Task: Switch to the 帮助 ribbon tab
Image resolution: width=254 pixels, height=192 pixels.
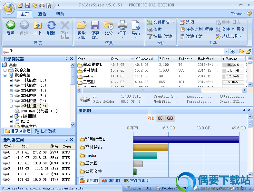Action: [60, 14]
